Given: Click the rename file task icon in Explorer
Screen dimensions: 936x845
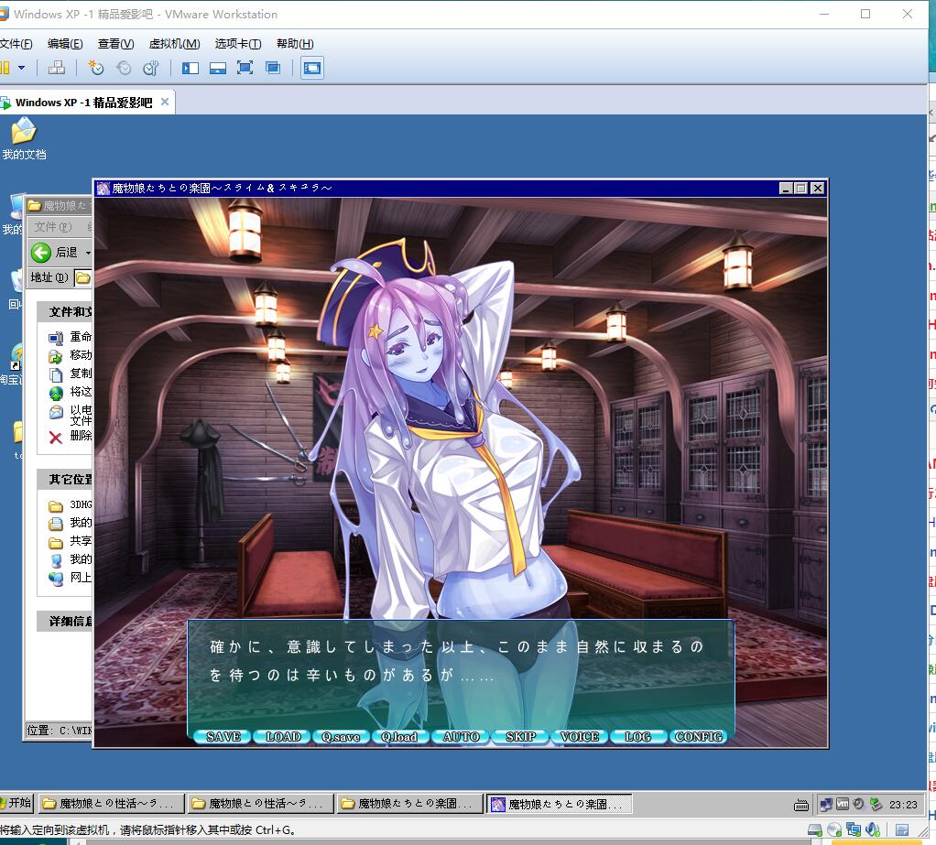Looking at the screenshot, I should tap(56, 339).
